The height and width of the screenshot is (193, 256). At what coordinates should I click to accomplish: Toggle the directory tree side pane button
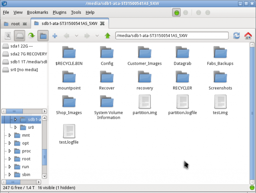[43, 36]
